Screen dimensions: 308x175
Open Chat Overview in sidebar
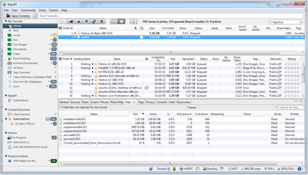(x=22, y=114)
